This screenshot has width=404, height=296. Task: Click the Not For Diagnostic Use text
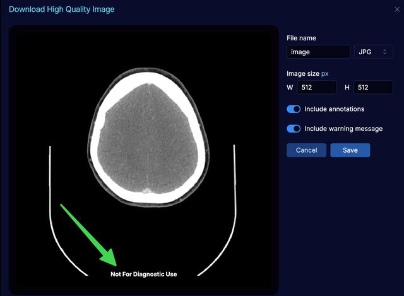(144, 275)
